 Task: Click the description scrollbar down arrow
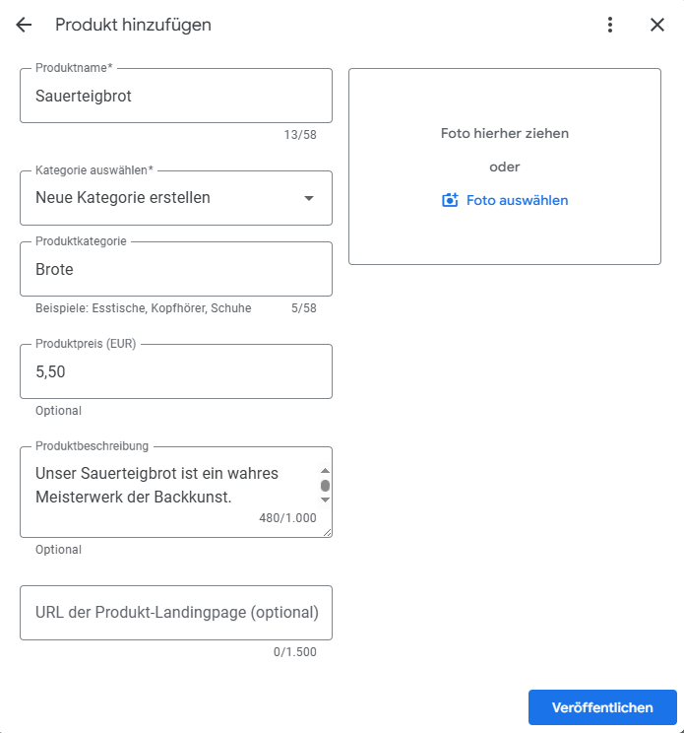click(326, 500)
